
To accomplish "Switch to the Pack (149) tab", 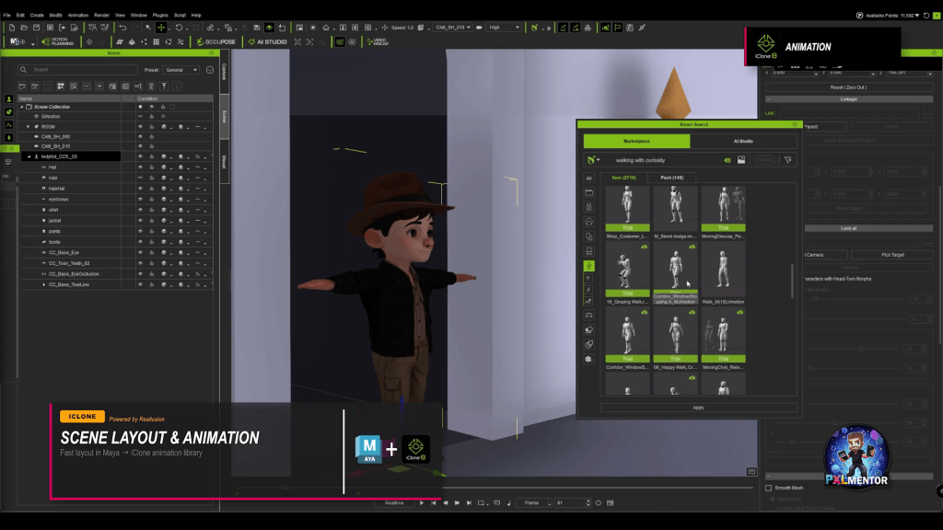I will click(x=671, y=178).
